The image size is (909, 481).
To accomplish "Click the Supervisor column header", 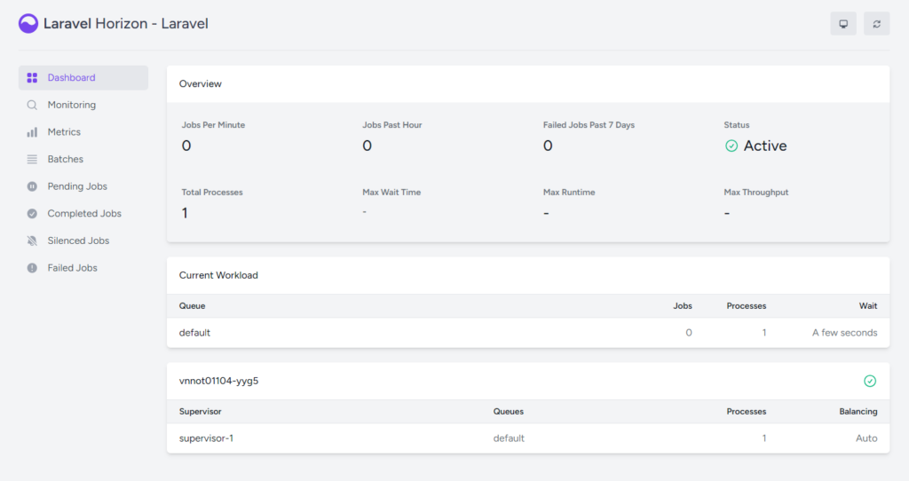I will (x=200, y=412).
